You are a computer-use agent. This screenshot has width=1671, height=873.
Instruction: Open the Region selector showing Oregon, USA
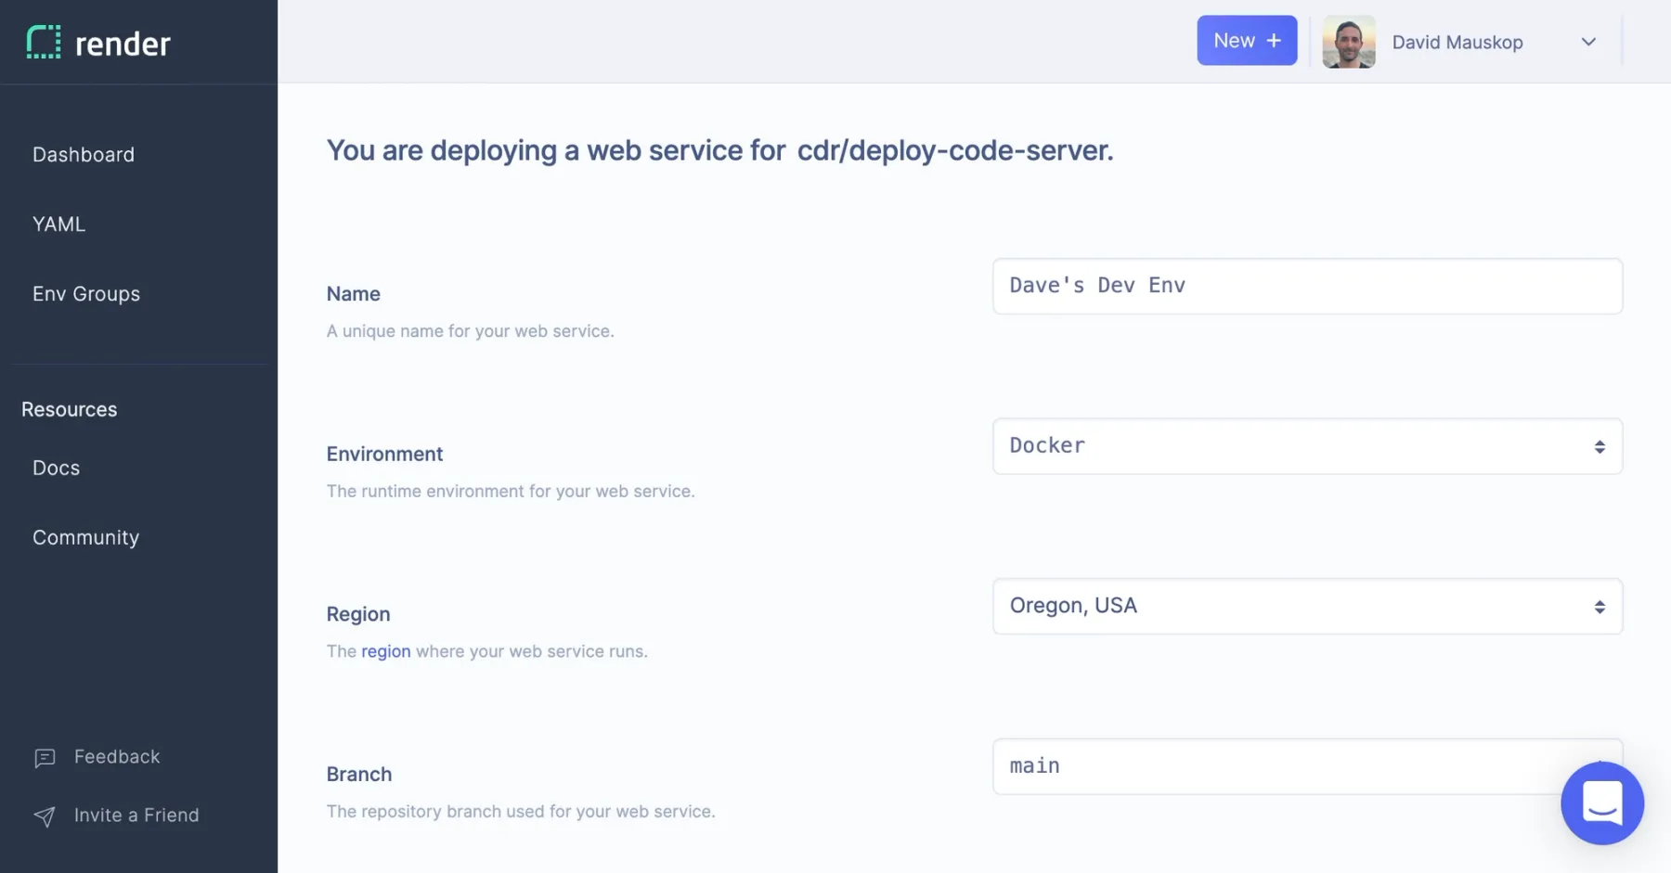1307,606
